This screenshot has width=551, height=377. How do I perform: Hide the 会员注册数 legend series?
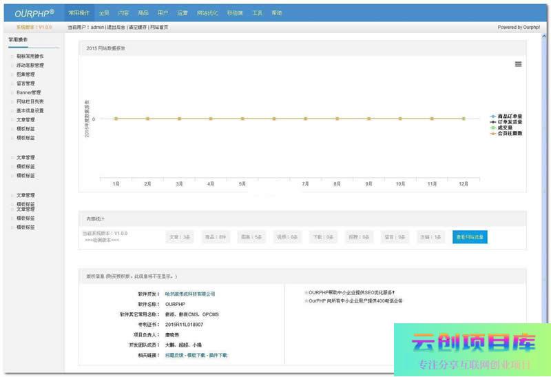(509, 133)
